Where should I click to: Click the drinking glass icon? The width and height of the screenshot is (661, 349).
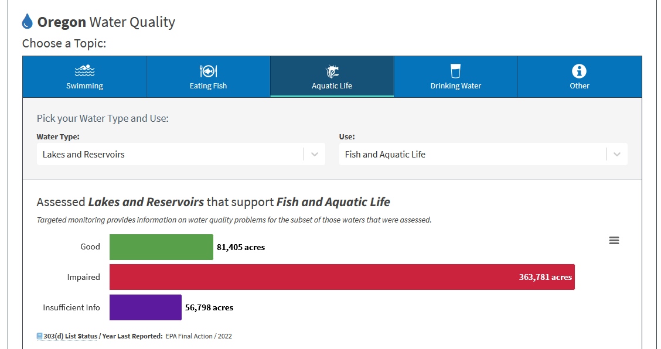[455, 71]
